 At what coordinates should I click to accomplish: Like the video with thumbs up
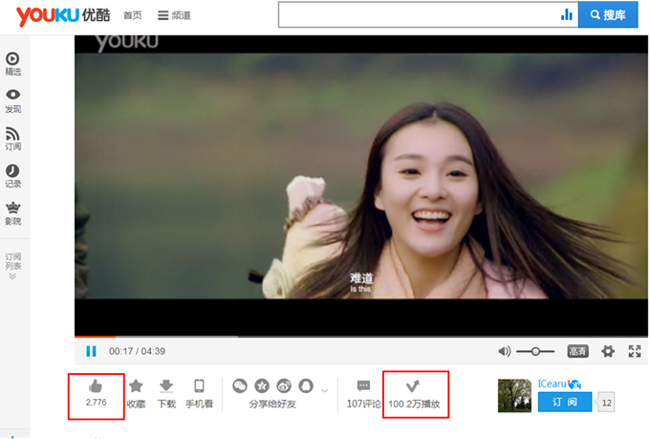click(x=96, y=392)
